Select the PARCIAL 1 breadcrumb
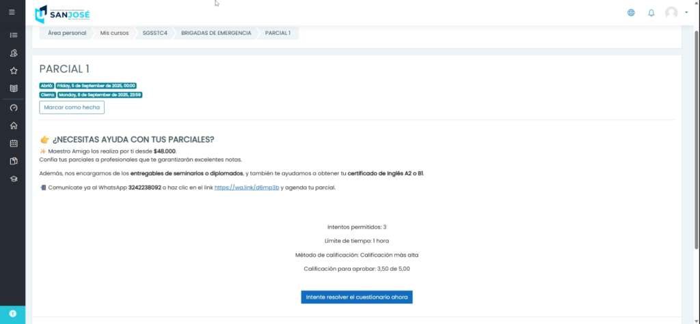Image resolution: width=700 pixels, height=324 pixels. (278, 33)
